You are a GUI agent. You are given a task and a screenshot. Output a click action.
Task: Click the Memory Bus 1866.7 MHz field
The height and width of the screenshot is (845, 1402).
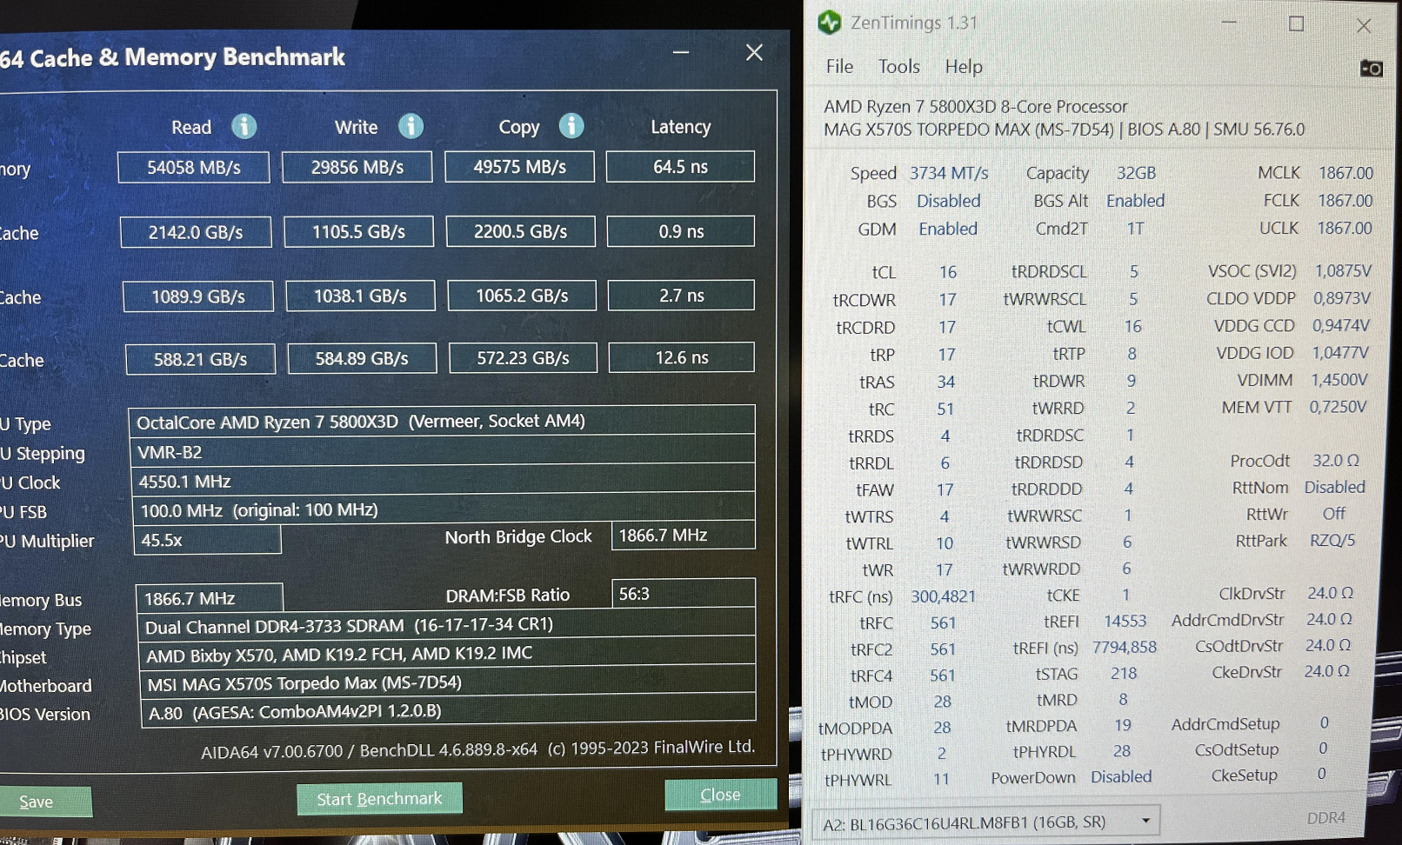(x=210, y=598)
